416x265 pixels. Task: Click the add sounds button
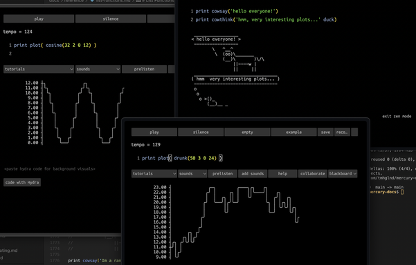(x=253, y=173)
